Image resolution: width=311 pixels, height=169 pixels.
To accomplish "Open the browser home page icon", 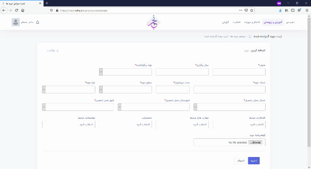I will point(23,10).
